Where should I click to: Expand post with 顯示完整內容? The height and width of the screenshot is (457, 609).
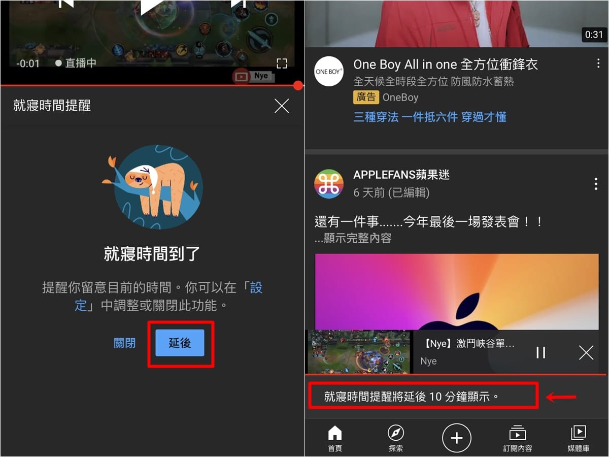click(353, 238)
